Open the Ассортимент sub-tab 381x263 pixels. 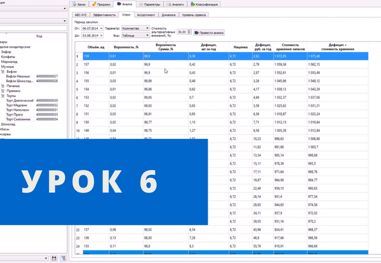(x=146, y=15)
